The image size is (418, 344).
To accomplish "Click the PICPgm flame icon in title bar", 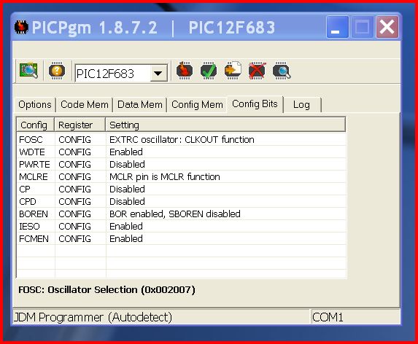I will point(21,27).
